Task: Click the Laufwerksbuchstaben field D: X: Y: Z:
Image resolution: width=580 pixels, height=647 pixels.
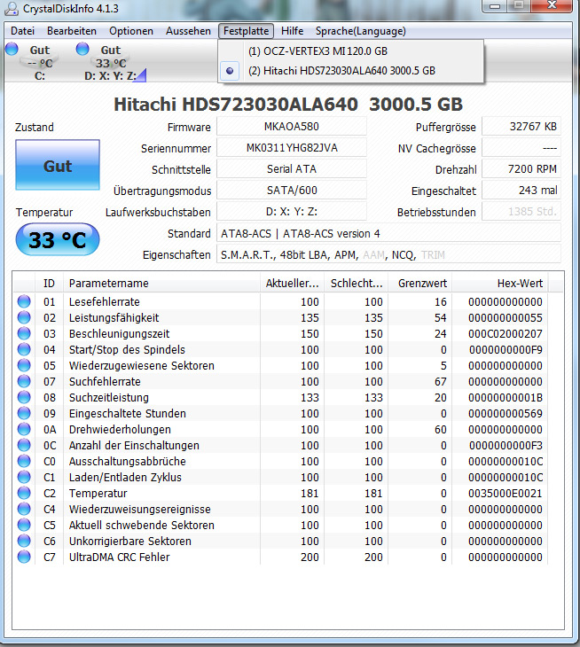Action: pyautogui.click(x=292, y=212)
